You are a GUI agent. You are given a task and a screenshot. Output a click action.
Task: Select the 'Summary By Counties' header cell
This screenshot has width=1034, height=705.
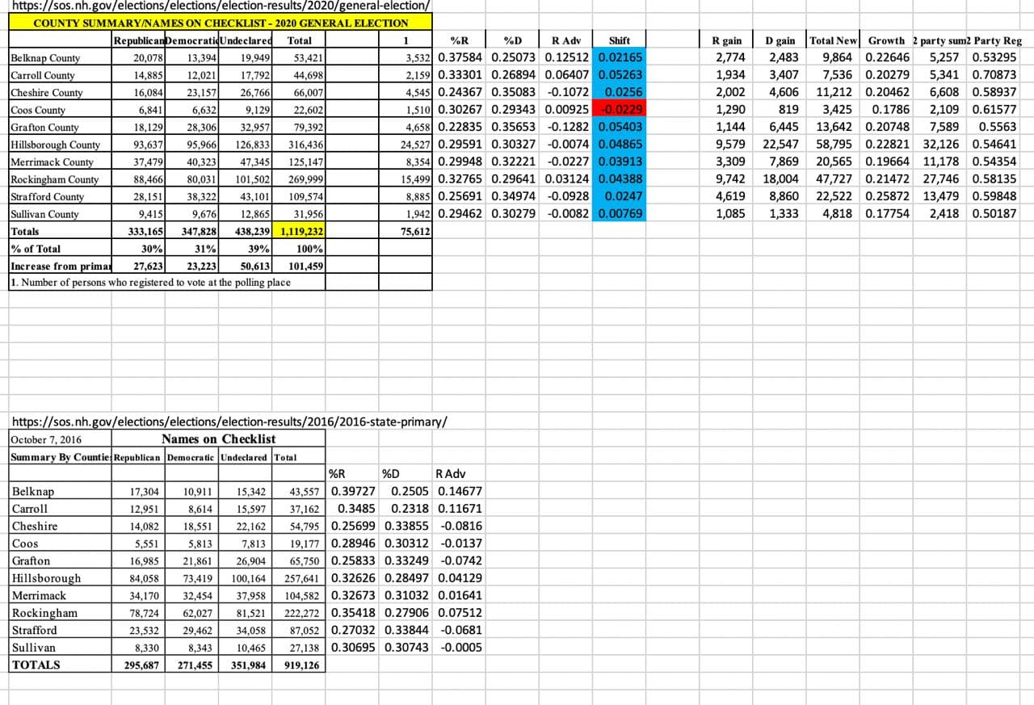point(61,457)
